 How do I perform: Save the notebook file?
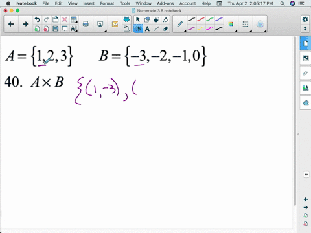pos(56,28)
